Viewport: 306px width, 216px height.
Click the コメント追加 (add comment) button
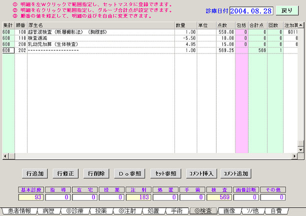235,173
